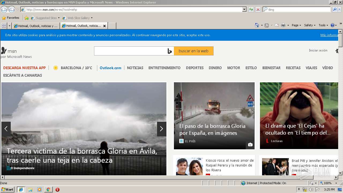Open the NOTICIAS section

(x=135, y=68)
